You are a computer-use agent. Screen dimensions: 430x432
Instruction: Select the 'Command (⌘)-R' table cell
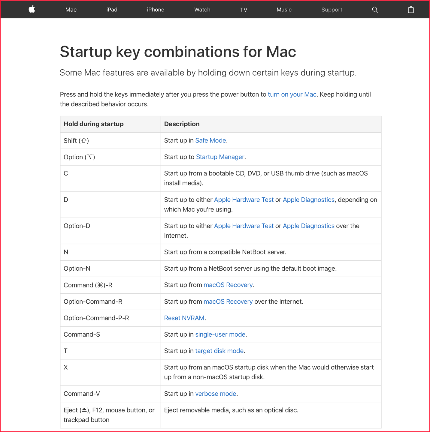click(x=111, y=285)
